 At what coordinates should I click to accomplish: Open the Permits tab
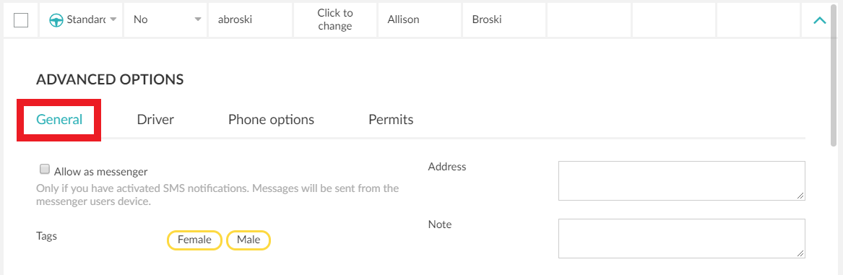point(391,119)
